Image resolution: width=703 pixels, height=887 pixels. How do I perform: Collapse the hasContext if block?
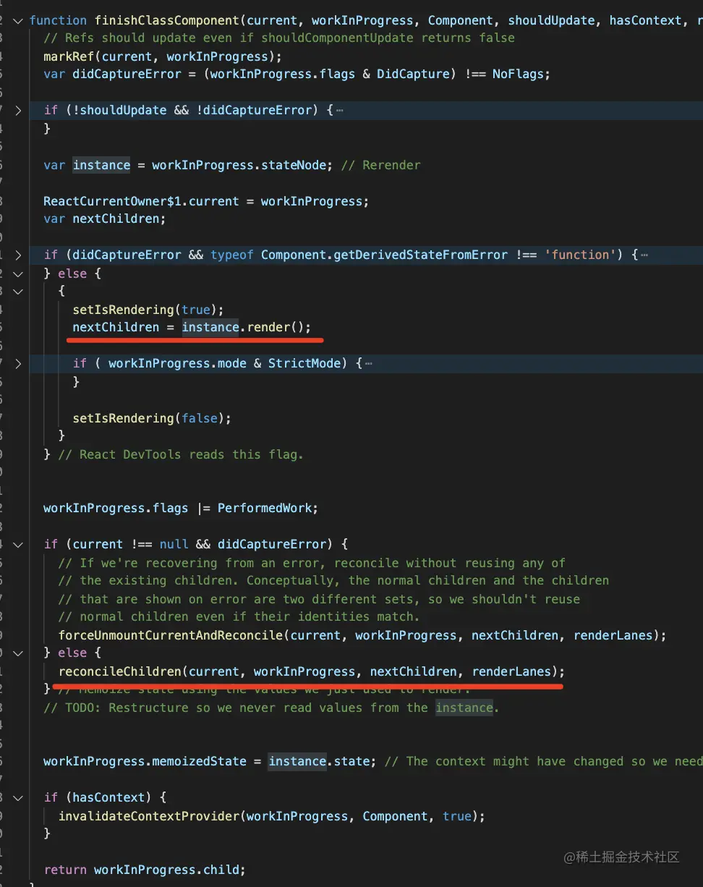18,797
